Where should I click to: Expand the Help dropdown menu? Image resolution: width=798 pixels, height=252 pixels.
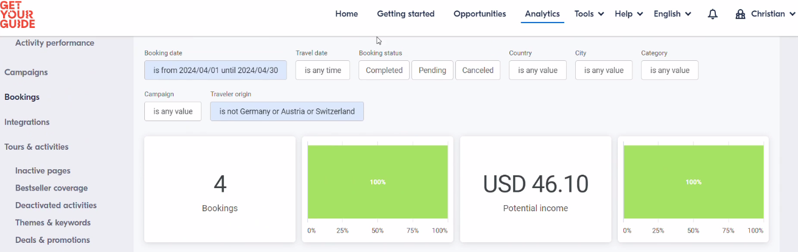pos(629,14)
